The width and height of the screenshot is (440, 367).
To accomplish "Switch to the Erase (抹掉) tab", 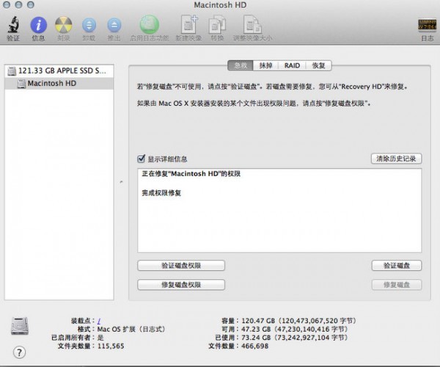I will click(265, 65).
